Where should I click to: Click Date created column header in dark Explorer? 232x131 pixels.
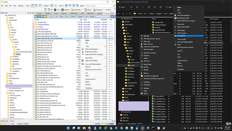(214, 19)
